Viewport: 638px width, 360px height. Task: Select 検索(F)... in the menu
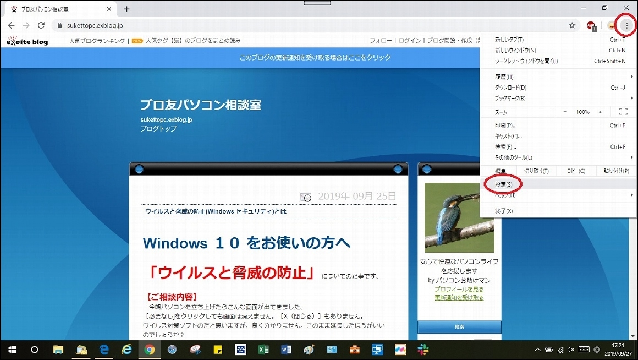tap(559, 146)
